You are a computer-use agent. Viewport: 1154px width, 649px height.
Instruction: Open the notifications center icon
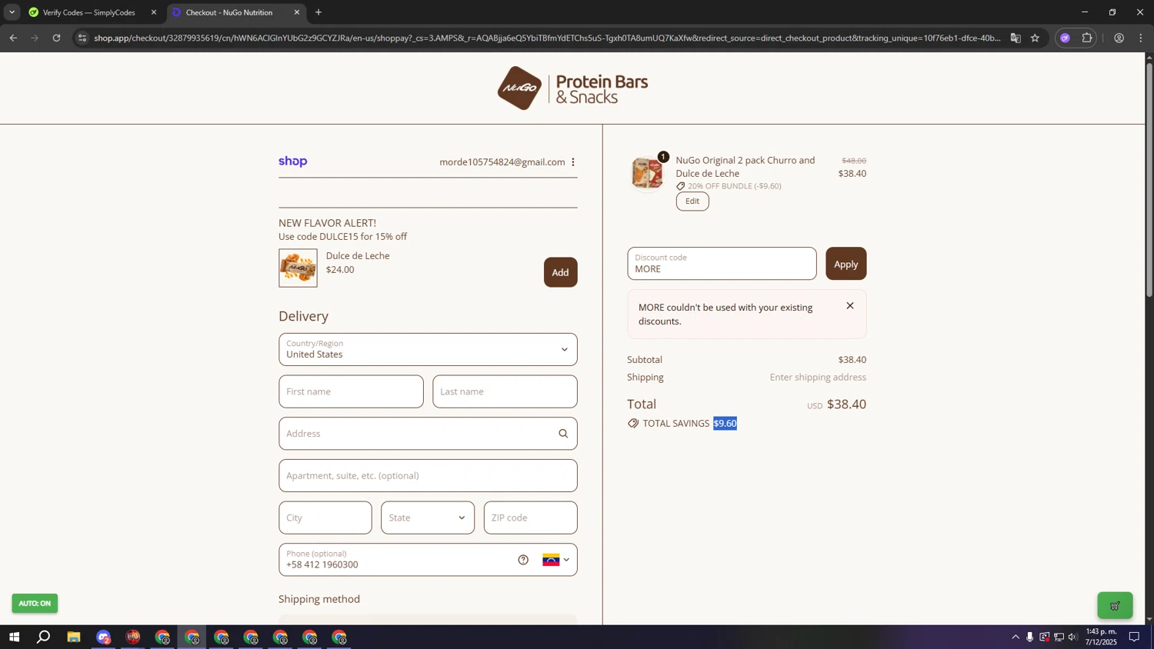point(1134,637)
